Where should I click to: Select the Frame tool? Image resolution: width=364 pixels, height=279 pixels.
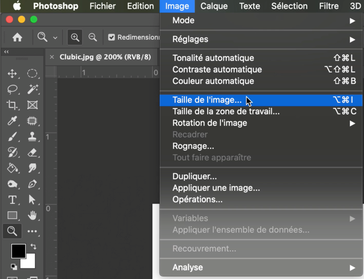tap(32, 105)
